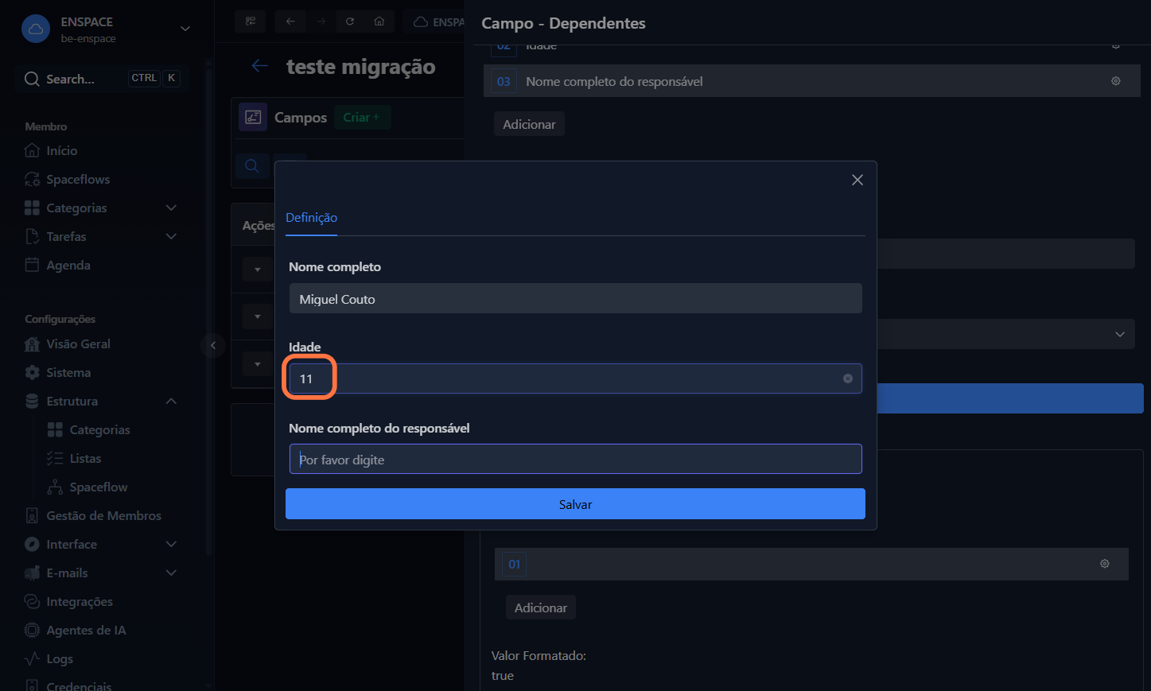
Task: Collapse the Estrutura section chevron
Action: [171, 401]
